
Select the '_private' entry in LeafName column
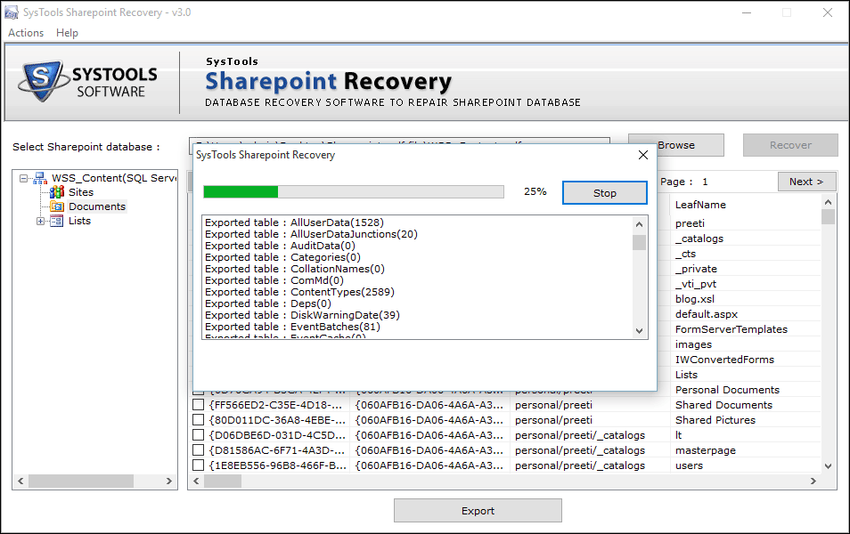(696, 269)
